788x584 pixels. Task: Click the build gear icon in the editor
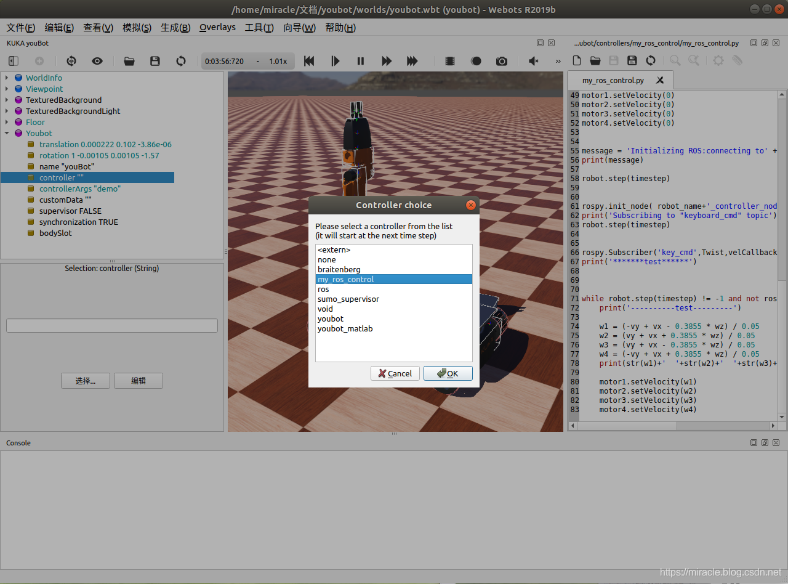[x=718, y=60]
